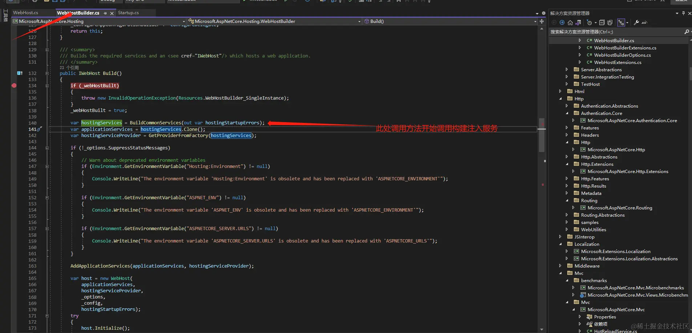Select Microsoft.AspNetCore.Authentication.Core project
This screenshot has height=333, width=692.
click(x=632, y=120)
